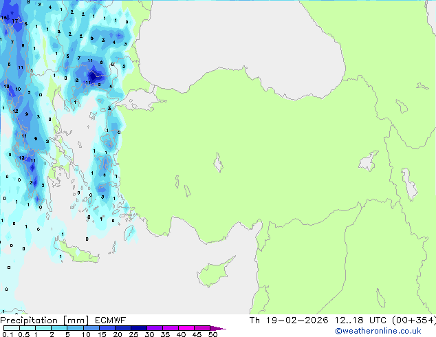Click the "0.1" legend scale label

point(8,334)
